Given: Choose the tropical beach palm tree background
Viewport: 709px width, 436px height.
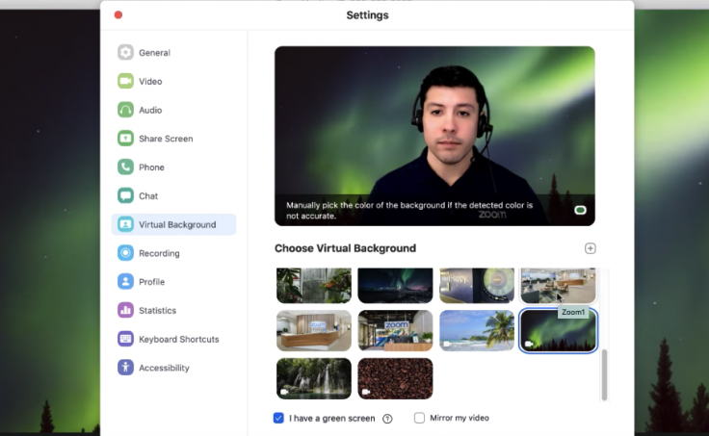Looking at the screenshot, I should click(x=477, y=330).
